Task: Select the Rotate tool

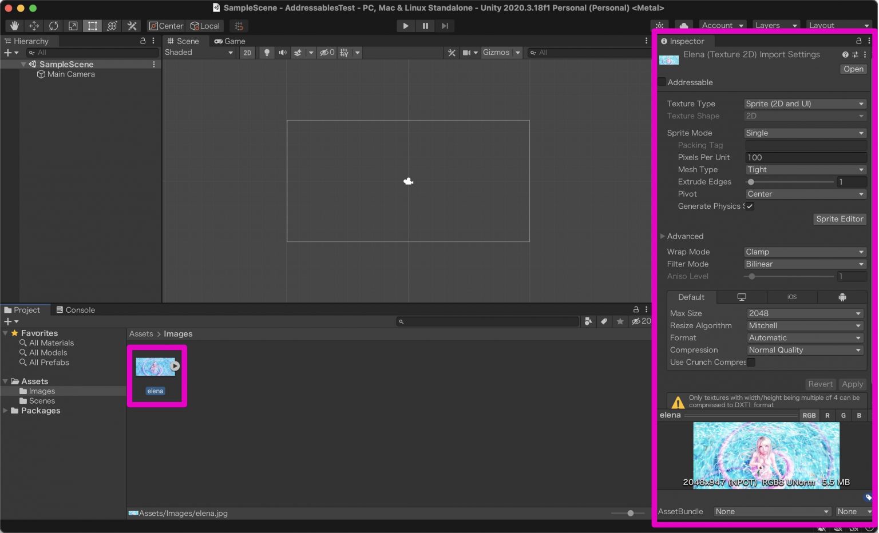Action: 53,25
